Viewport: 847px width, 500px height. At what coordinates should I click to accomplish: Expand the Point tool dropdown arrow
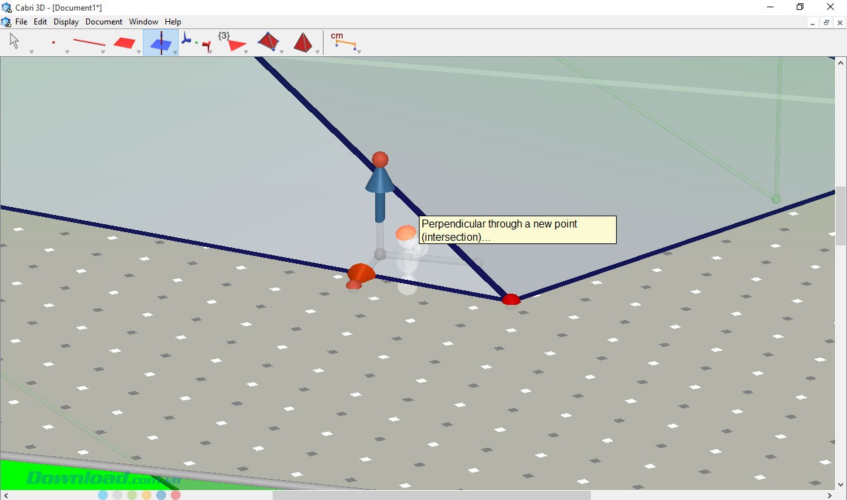pyautogui.click(x=67, y=52)
